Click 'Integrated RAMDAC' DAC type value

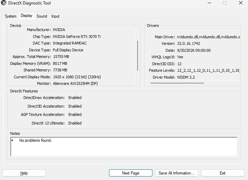(70, 43)
